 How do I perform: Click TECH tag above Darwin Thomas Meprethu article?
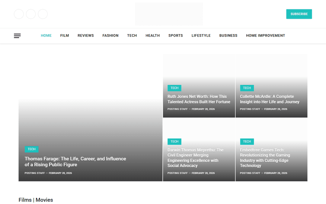[x=174, y=141]
